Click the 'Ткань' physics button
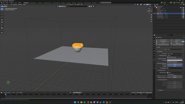 click(x=163, y=43)
